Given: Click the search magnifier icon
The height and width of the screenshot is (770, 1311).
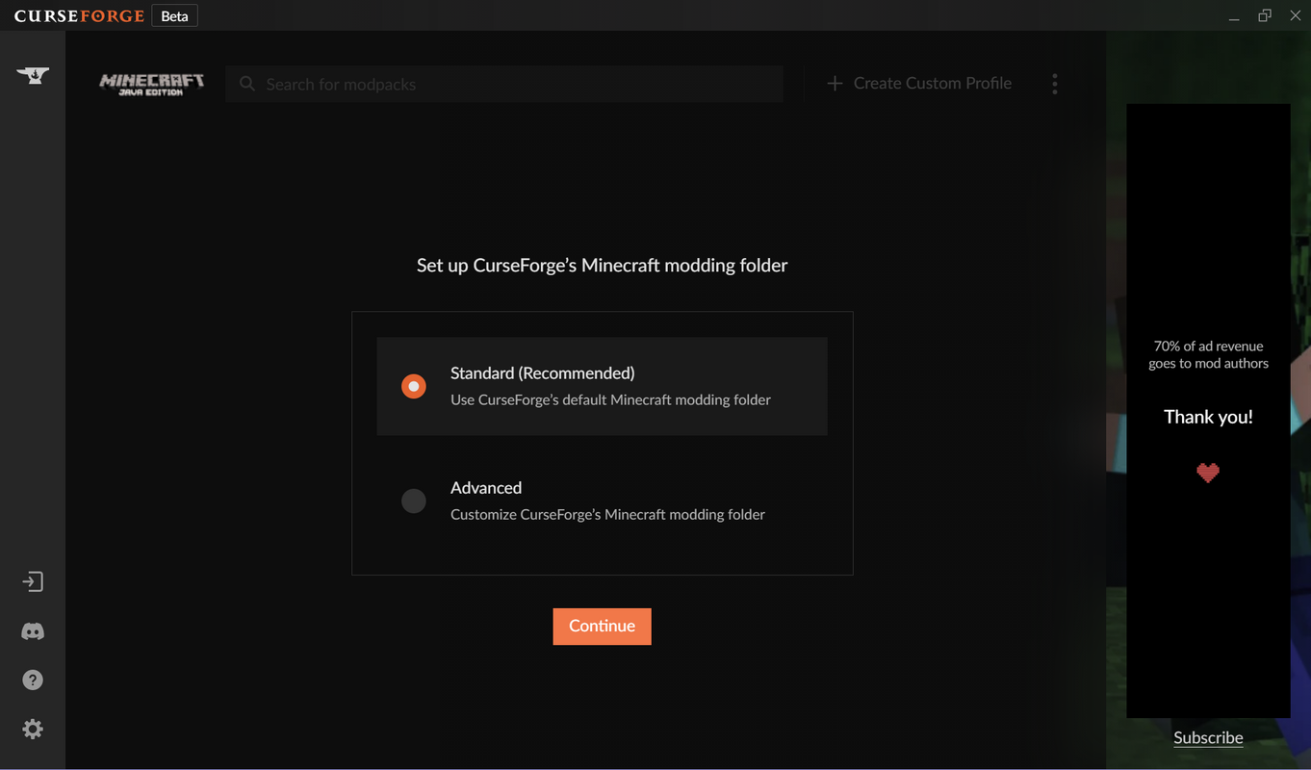Looking at the screenshot, I should point(247,85).
